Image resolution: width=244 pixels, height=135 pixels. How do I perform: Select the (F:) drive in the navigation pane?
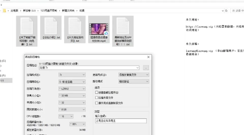coord(3,76)
